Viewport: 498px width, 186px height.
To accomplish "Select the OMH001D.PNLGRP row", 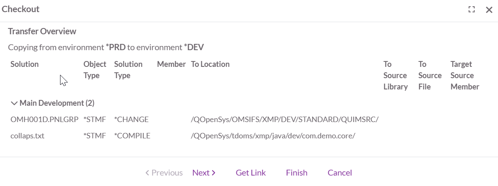I will coord(45,120).
